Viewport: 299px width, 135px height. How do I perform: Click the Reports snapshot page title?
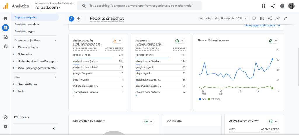(x=107, y=18)
